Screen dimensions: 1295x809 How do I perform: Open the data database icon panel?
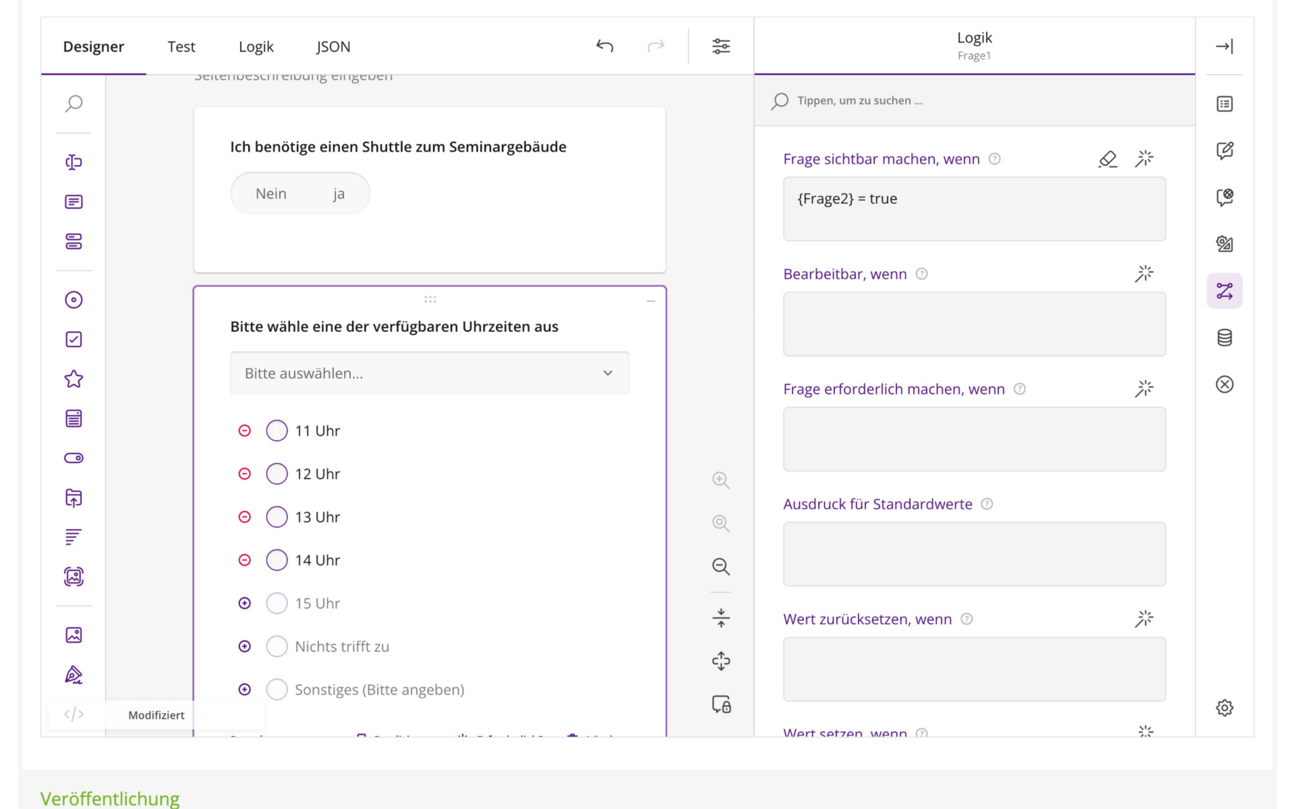click(x=1224, y=337)
